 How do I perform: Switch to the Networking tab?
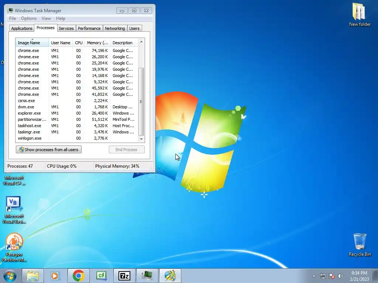pyautogui.click(x=115, y=28)
